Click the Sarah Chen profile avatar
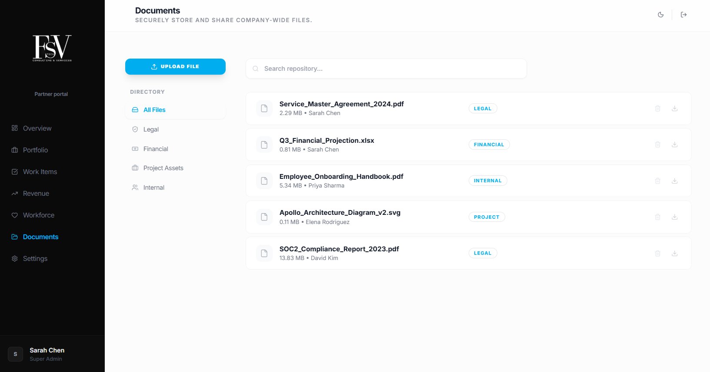710x372 pixels. coord(15,354)
